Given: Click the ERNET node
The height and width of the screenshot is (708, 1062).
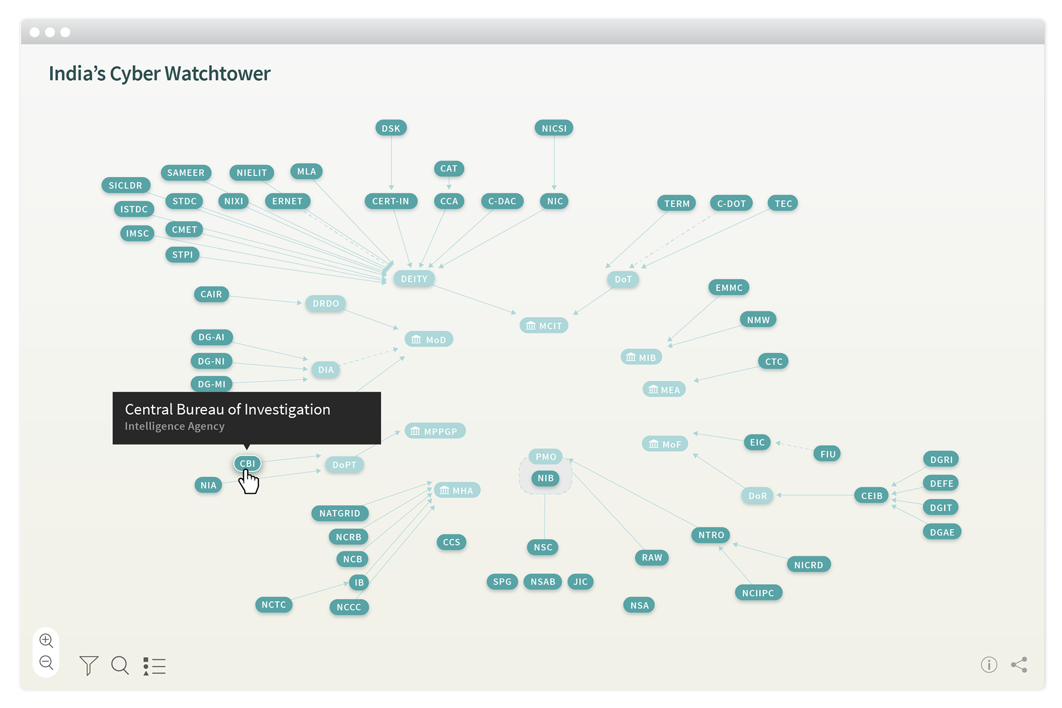Looking at the screenshot, I should tap(287, 201).
